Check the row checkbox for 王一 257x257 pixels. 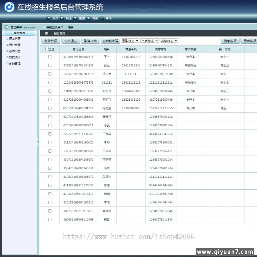50,57
